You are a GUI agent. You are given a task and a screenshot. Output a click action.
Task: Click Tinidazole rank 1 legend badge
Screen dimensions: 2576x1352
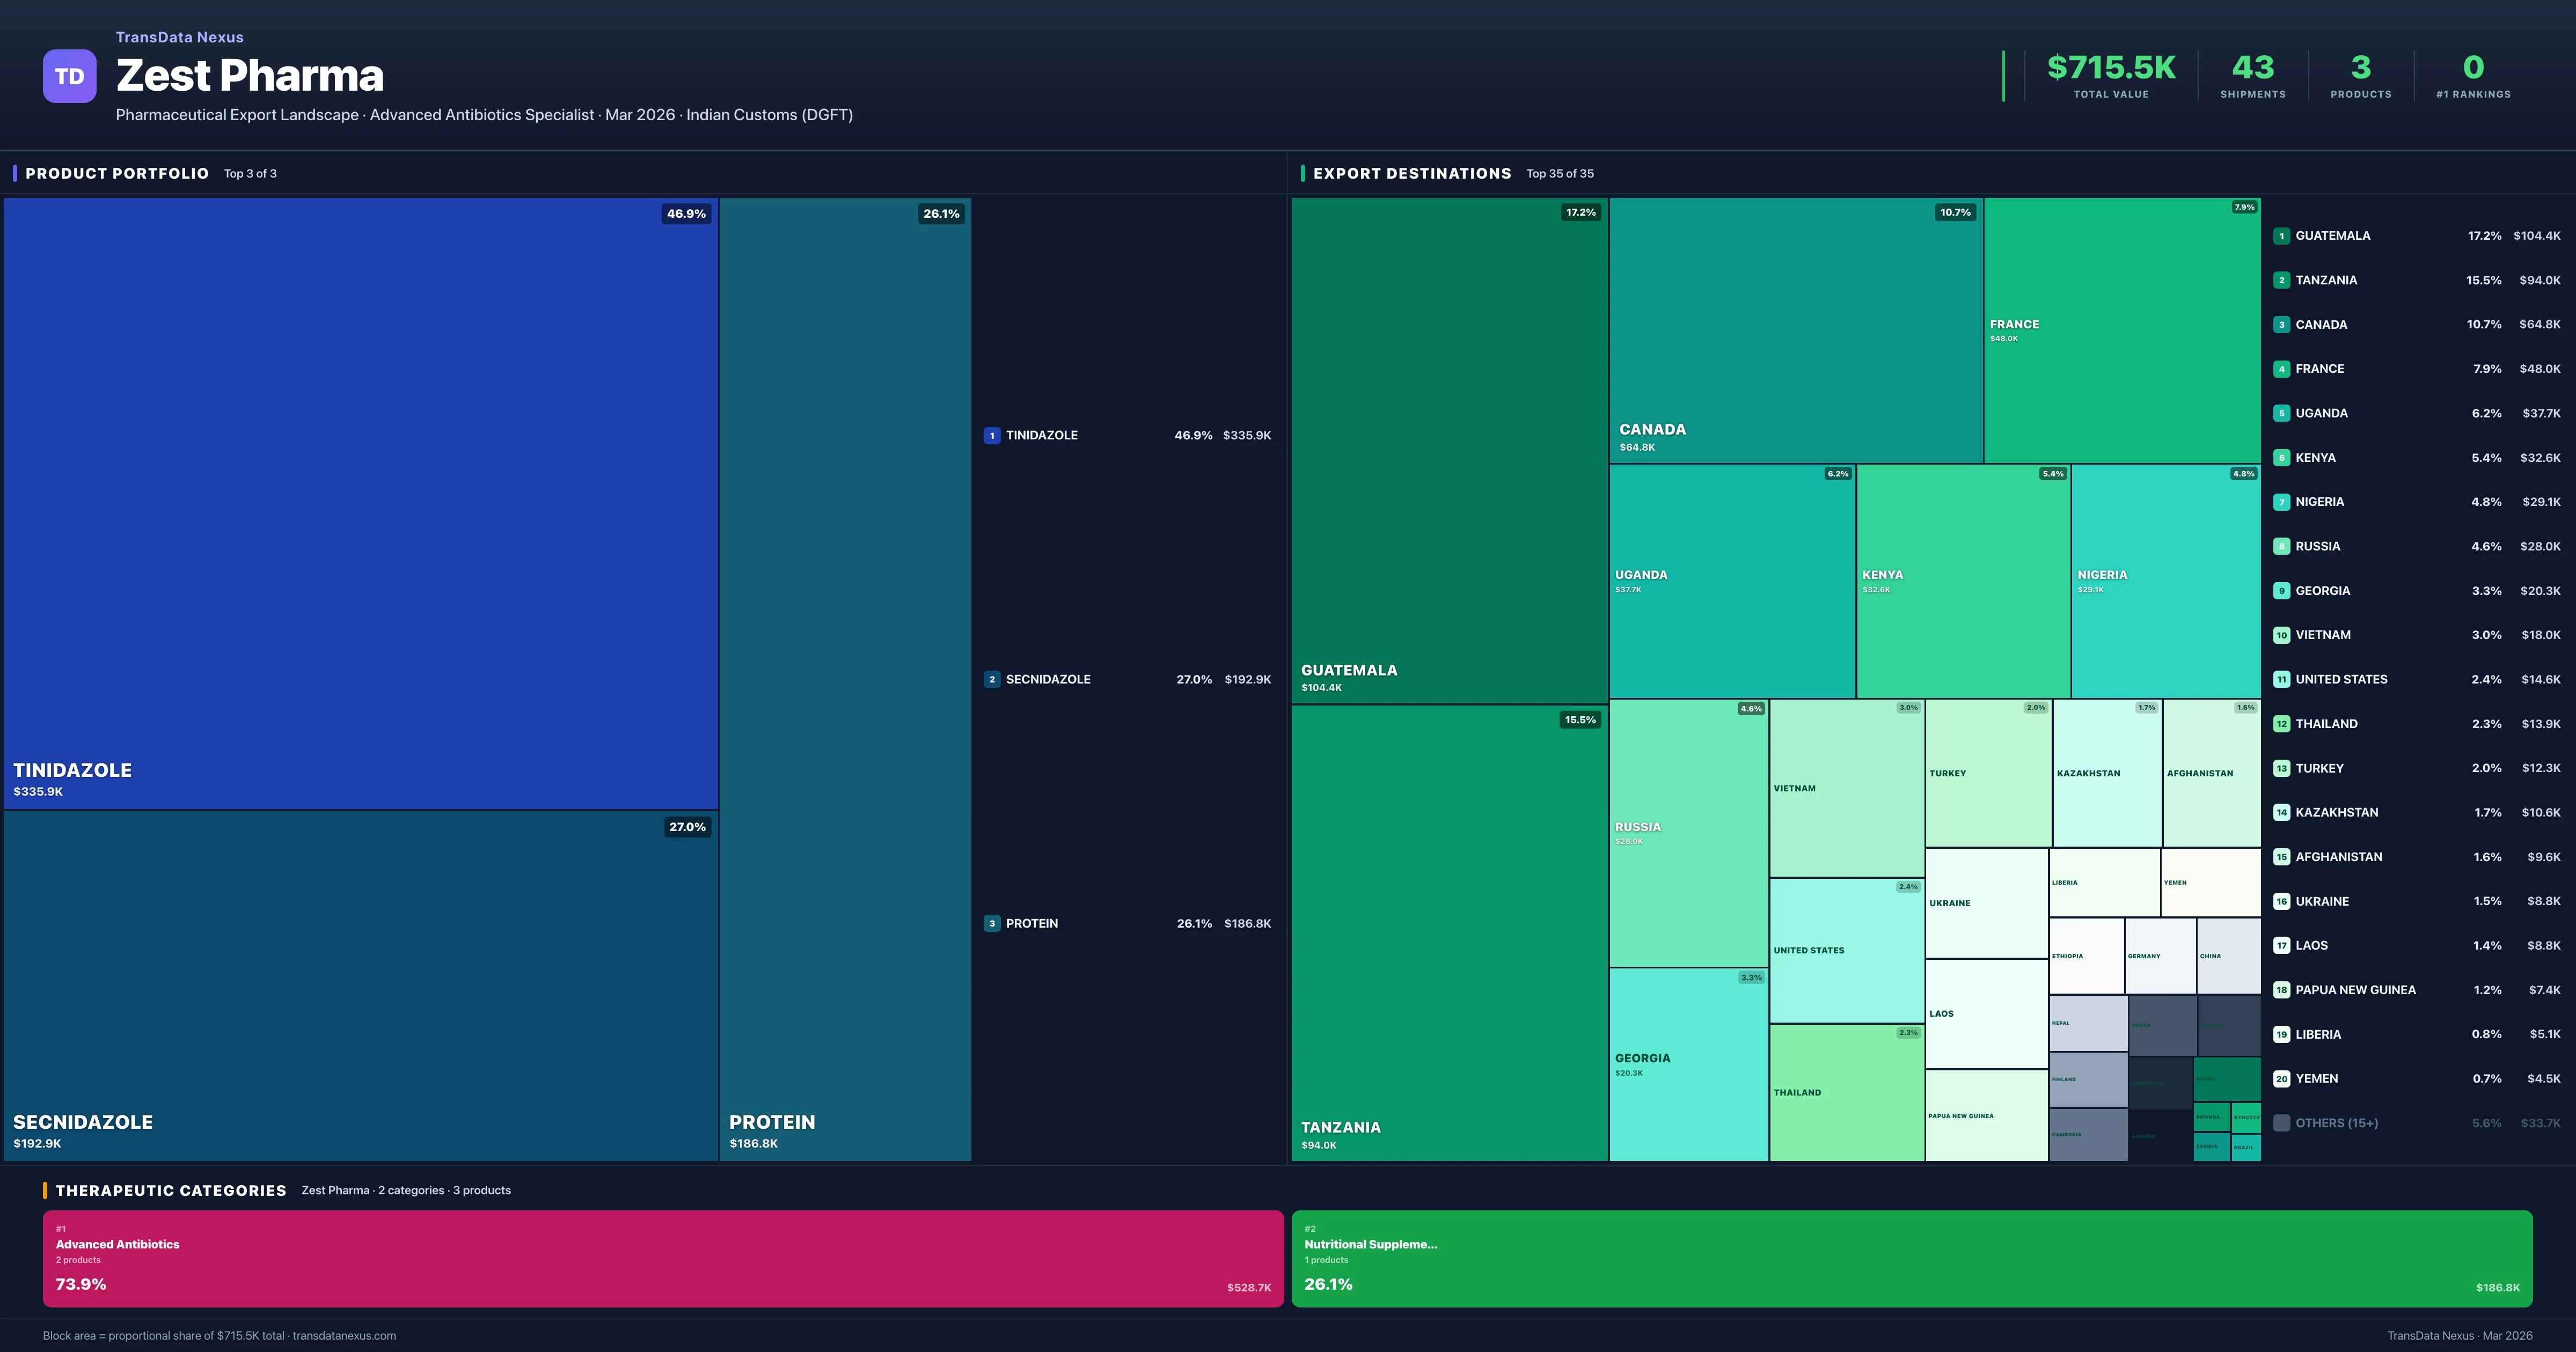[x=991, y=435]
